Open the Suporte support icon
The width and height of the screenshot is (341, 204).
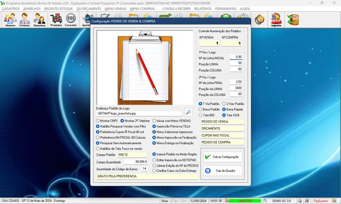pos(276,20)
